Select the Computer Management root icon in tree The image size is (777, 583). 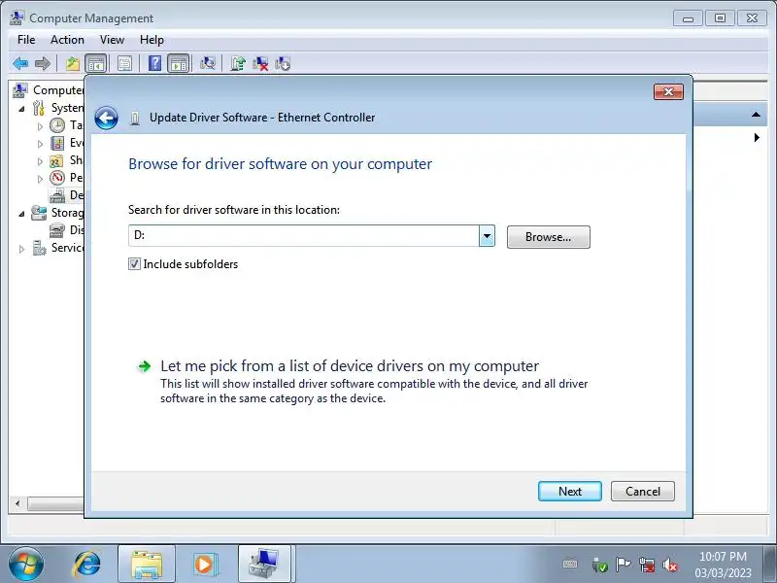click(x=20, y=90)
